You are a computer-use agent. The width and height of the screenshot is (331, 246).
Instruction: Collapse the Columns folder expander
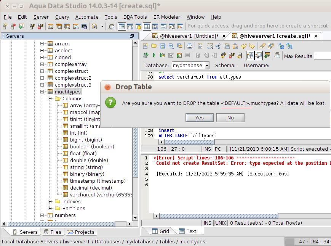point(50,98)
